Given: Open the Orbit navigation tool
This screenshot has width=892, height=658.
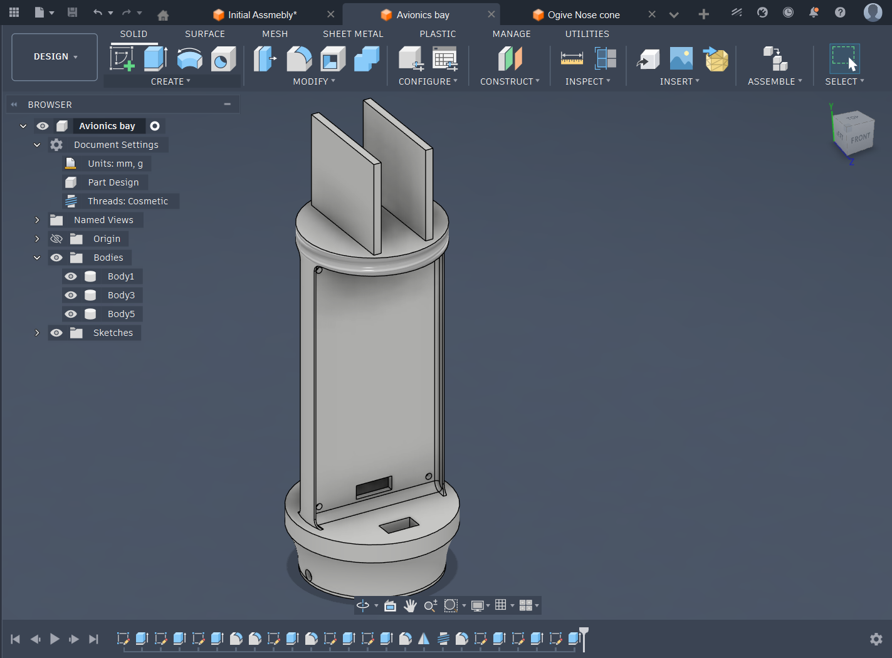Looking at the screenshot, I should (363, 605).
